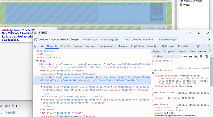Image resolution: width=213 pixels, height=117 pixels.
Task: Toggle rendering emulations paintbrush icon
Action: [x=201, y=57]
